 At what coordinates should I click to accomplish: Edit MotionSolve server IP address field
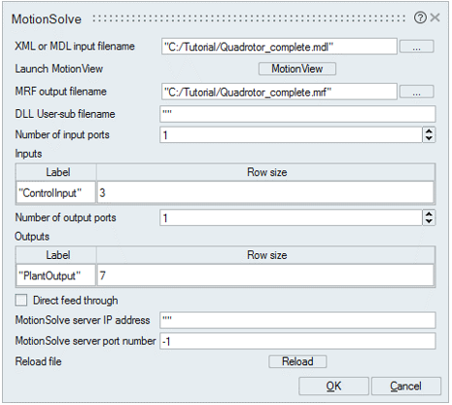pyautogui.click(x=297, y=320)
